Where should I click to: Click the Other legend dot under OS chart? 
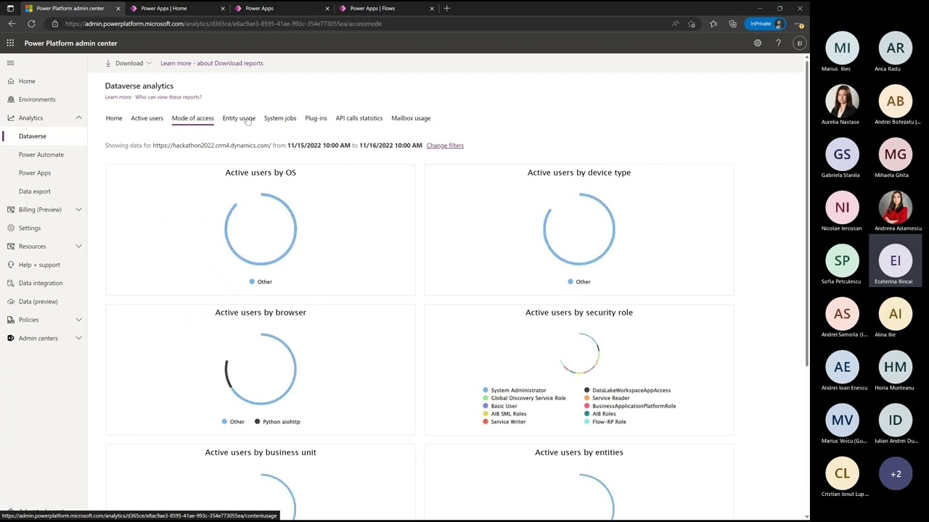click(x=252, y=281)
